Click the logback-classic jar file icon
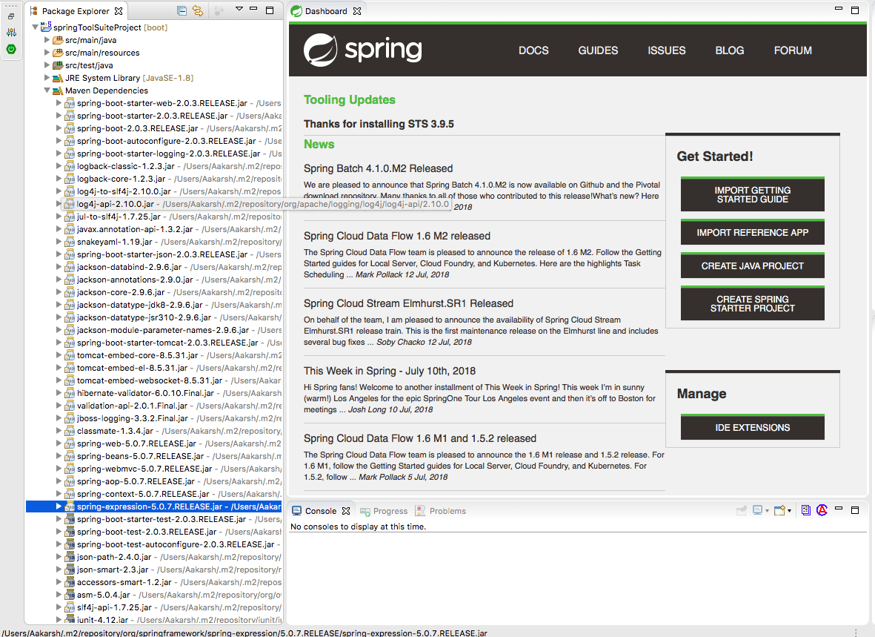This screenshot has width=875, height=637. tap(69, 167)
